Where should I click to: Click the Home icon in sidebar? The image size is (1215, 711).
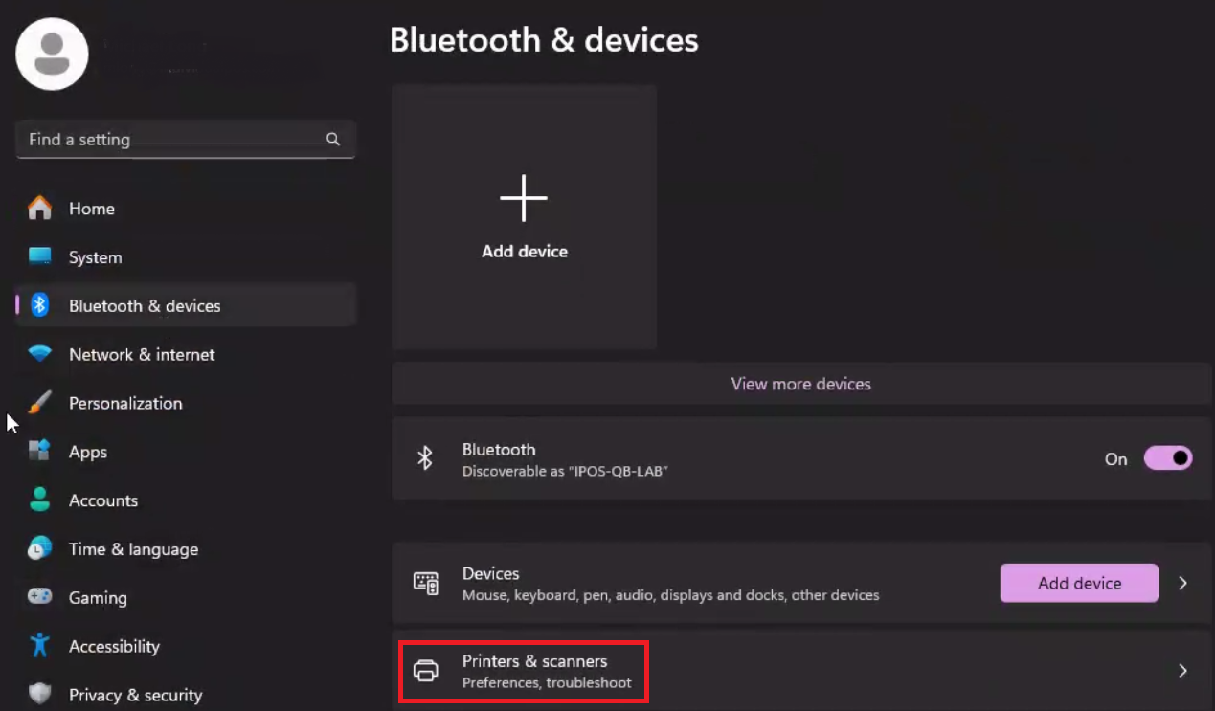39,208
